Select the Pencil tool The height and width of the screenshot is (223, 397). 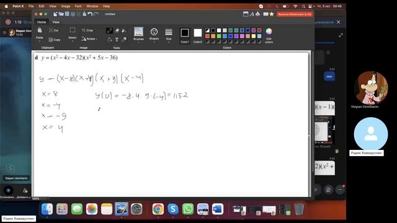pyautogui.click(x=109, y=30)
